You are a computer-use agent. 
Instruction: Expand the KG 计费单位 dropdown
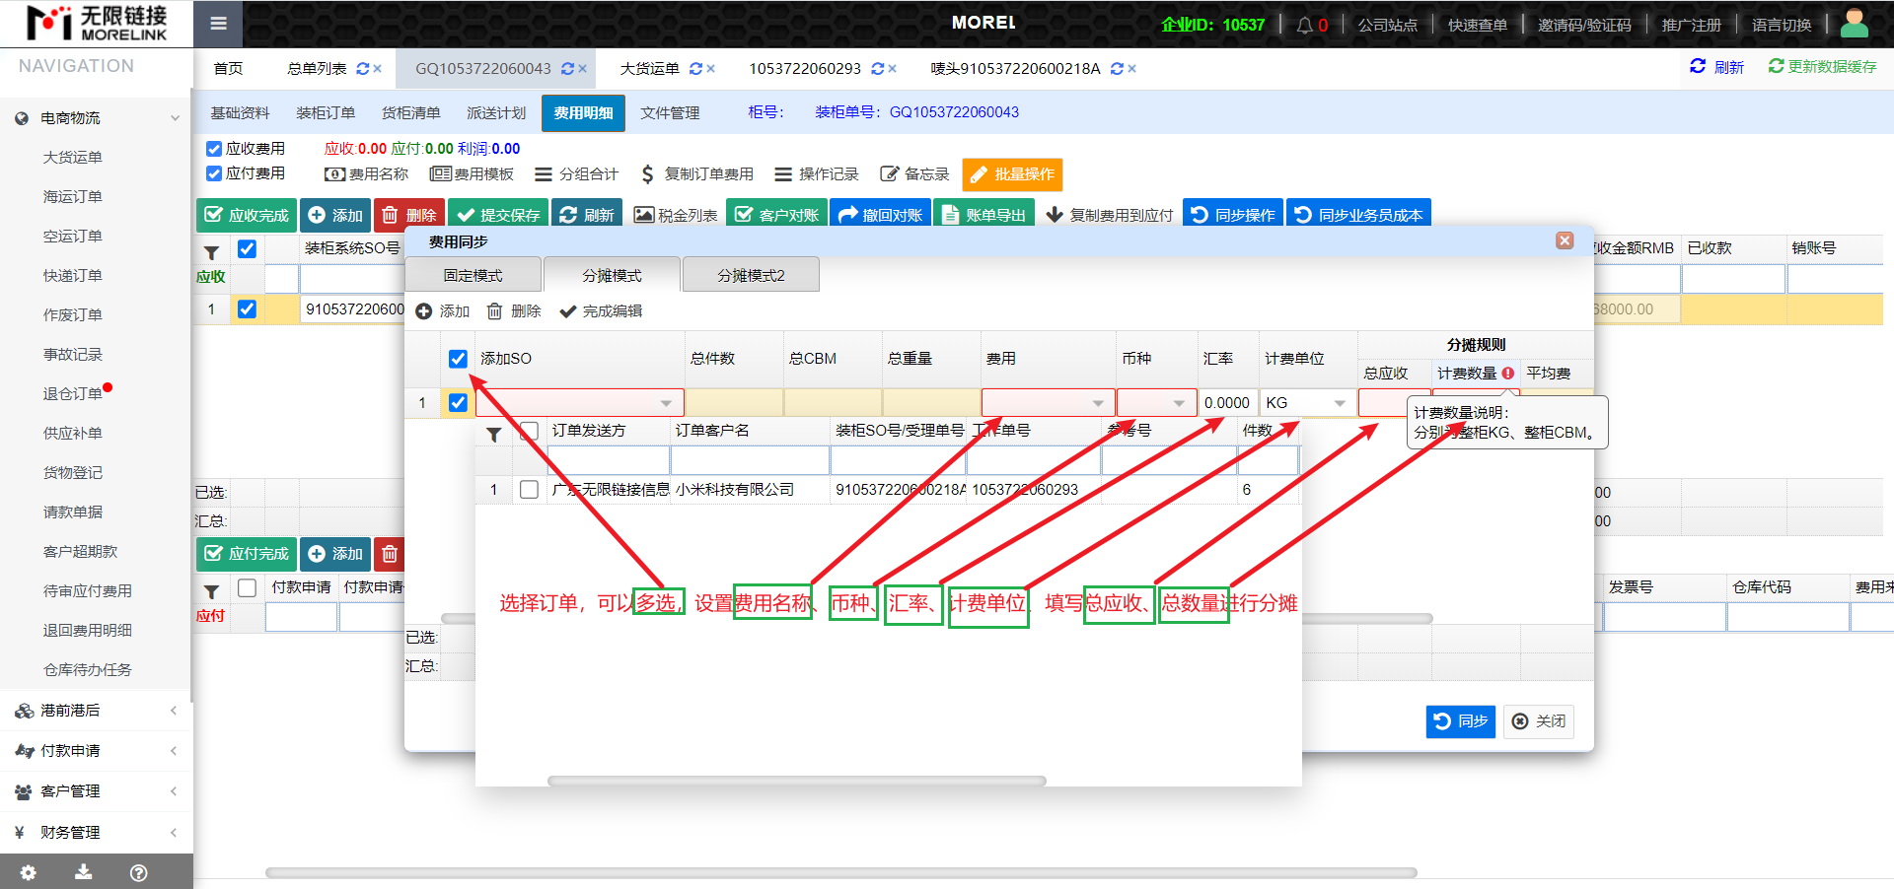[1339, 403]
